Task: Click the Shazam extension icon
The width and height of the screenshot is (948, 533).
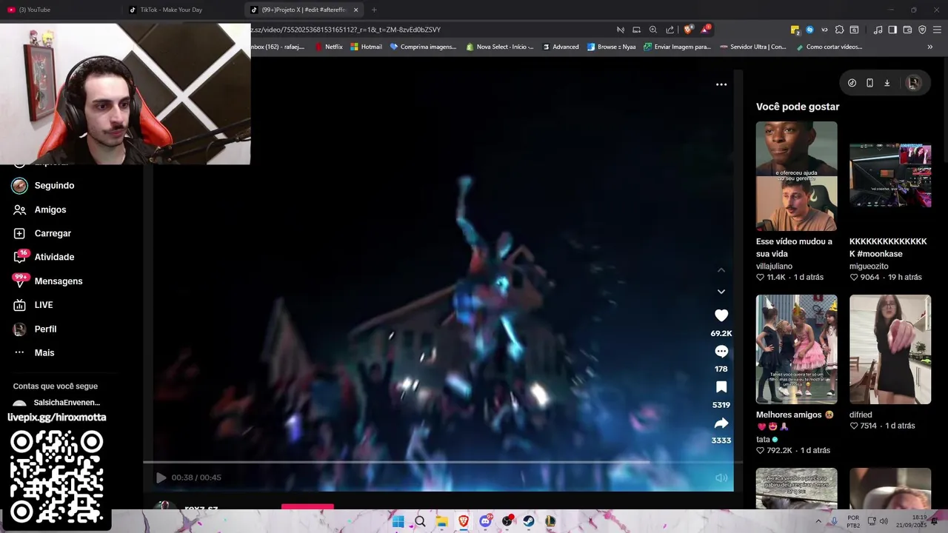Action: click(810, 30)
